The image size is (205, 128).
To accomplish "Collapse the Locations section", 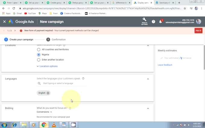I will (148, 45).
